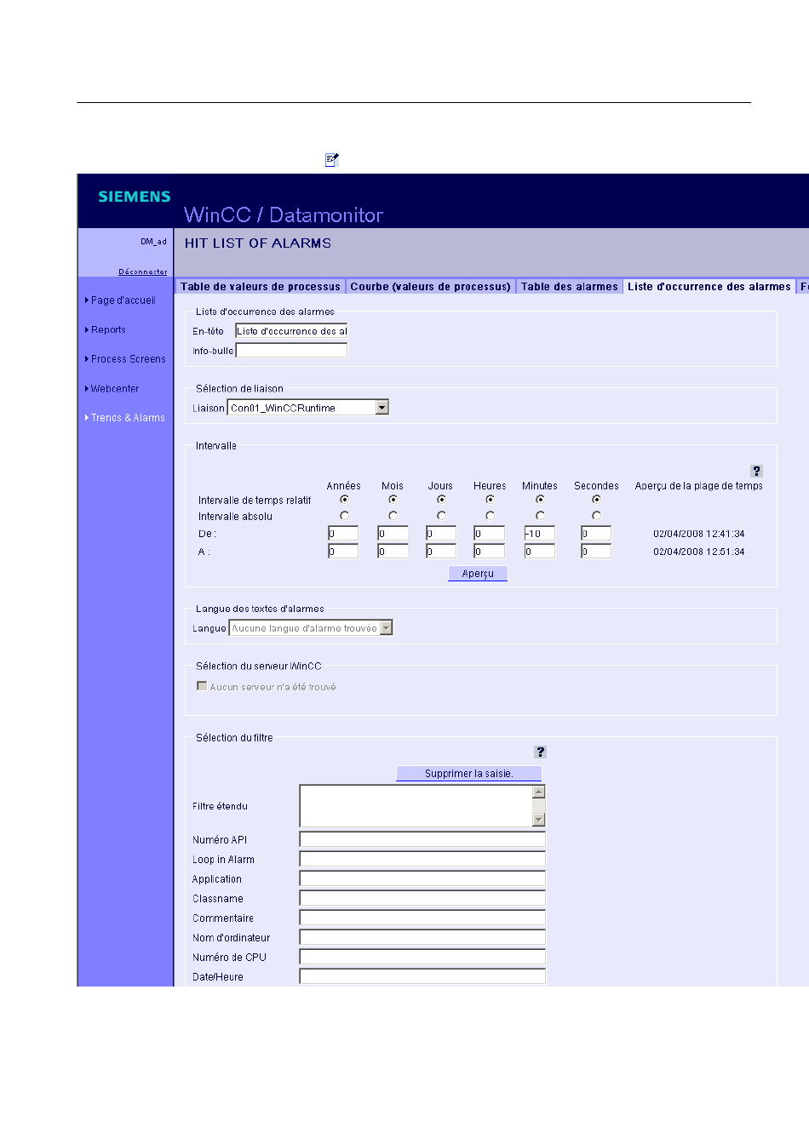
Task: Click the start timestamp 02/04/2008 12:41:34
Action: tap(699, 534)
